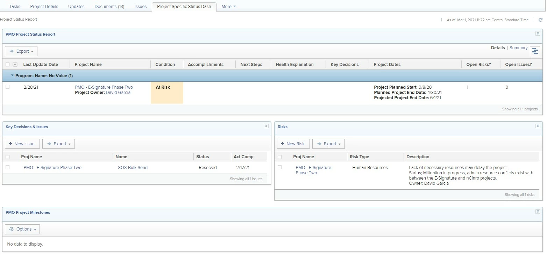Collapse the PMO Project Status Report panel
Screen dimensions: 547x255
(538, 34)
